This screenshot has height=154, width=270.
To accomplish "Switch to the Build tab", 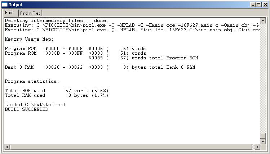I will coord(9,13).
